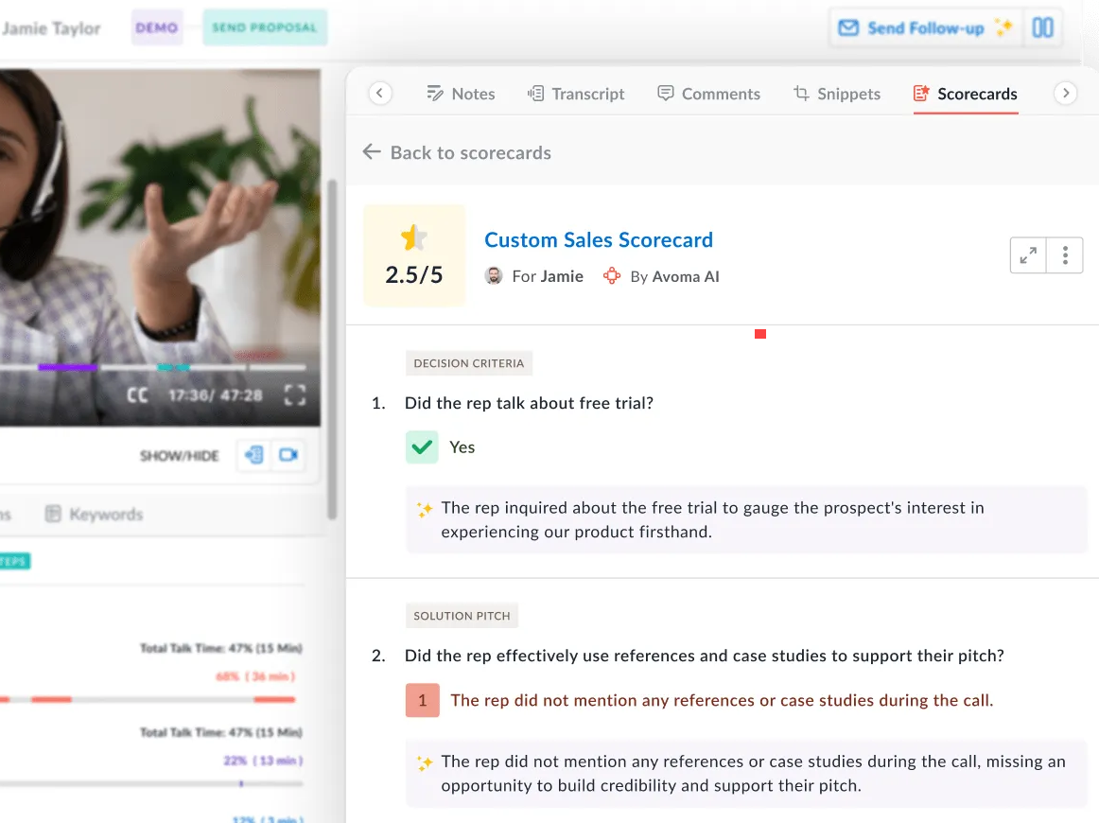This screenshot has width=1099, height=823.
Task: Click the purple segment on video timeline
Action: (67, 367)
